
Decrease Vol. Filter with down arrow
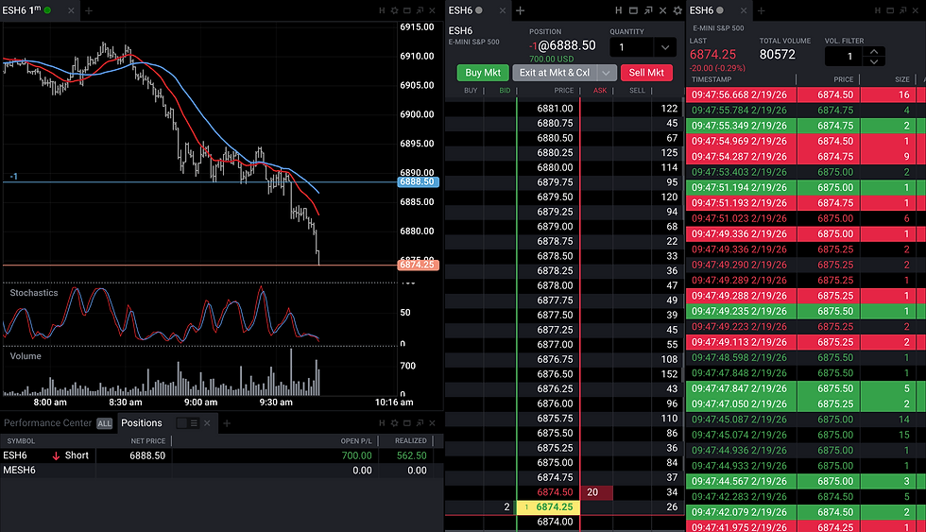coord(874,61)
